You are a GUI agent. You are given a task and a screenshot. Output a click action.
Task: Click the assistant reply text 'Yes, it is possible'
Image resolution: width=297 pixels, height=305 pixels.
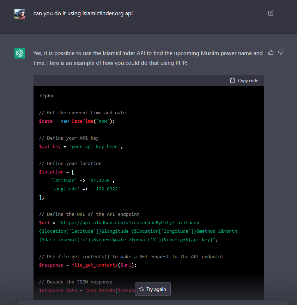pyautogui.click(x=148, y=58)
